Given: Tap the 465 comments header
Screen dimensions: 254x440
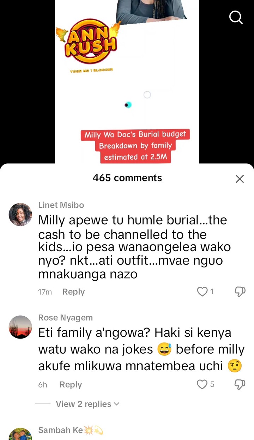Looking at the screenshot, I should pos(127,178).
